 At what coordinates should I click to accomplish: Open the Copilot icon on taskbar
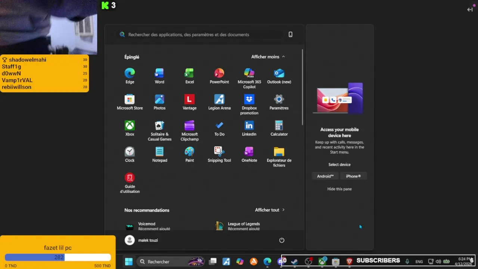(240, 262)
